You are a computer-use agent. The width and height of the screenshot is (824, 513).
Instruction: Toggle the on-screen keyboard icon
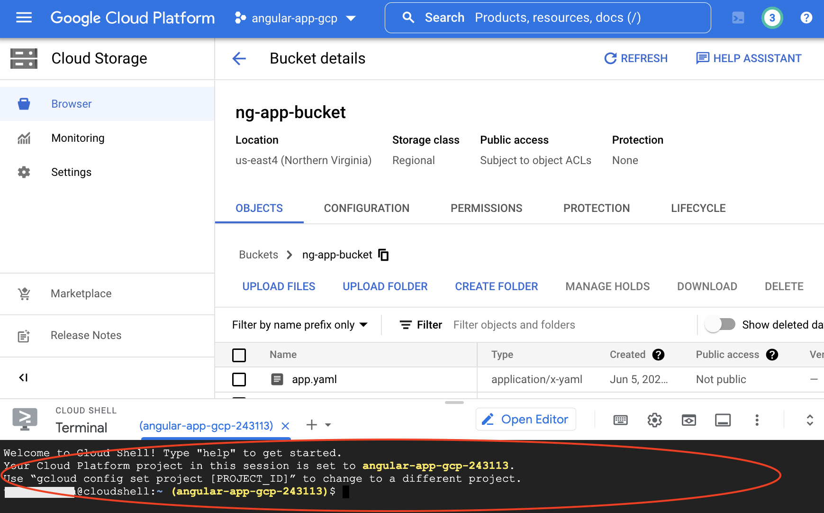(620, 420)
